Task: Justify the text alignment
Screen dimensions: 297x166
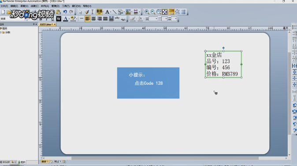Action: [105, 19]
